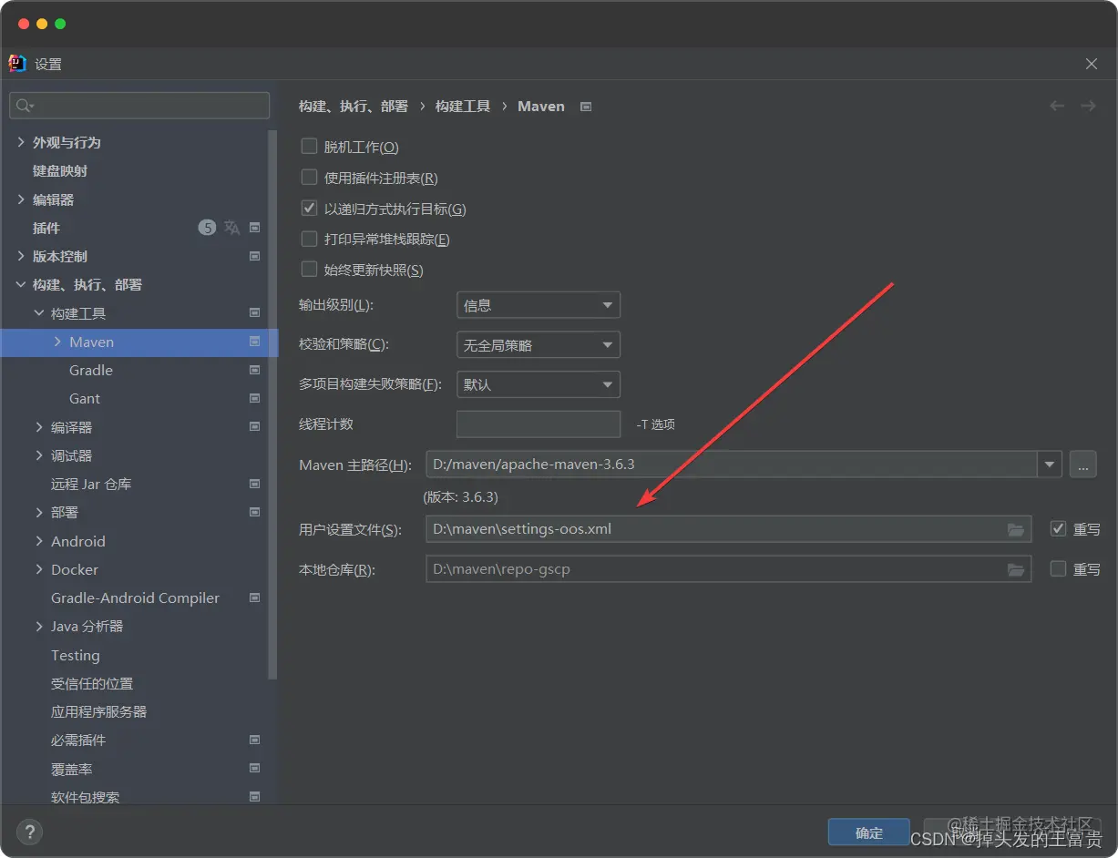1118x858 pixels.
Task: Click the 确定 button
Action: click(869, 832)
